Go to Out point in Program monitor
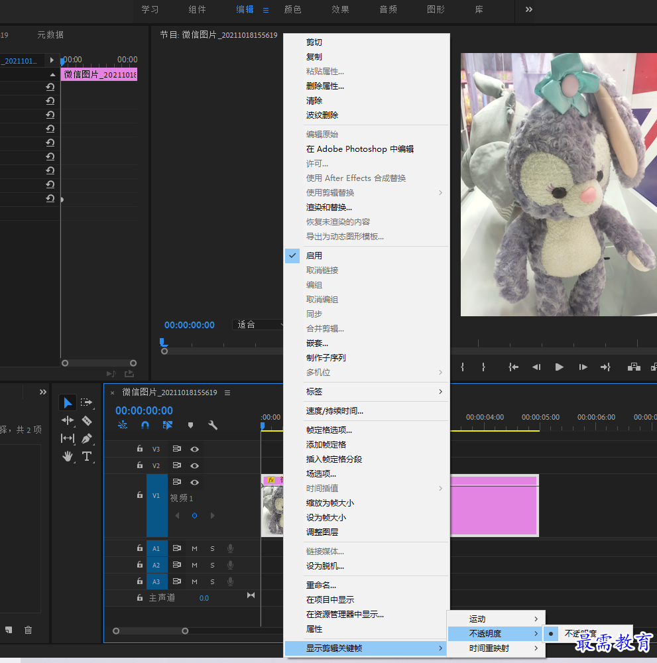The width and height of the screenshot is (657, 663). 605,367
